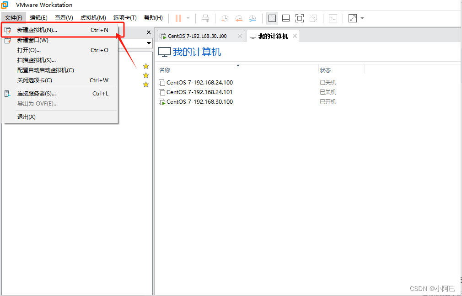Viewport: 462px width, 296px height.
Task: Open the 文件(F) menu
Action: [14, 18]
